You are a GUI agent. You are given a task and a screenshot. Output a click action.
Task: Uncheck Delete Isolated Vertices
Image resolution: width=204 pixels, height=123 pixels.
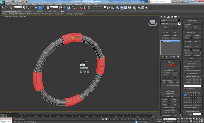[185, 71]
